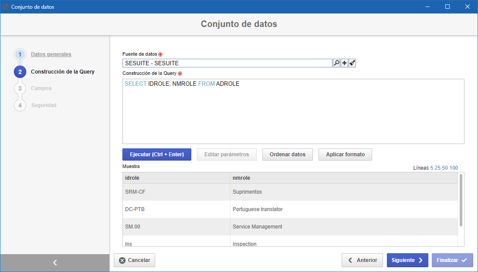Click Finalizar button
Viewport: 478px width, 272px height.
tap(452, 260)
